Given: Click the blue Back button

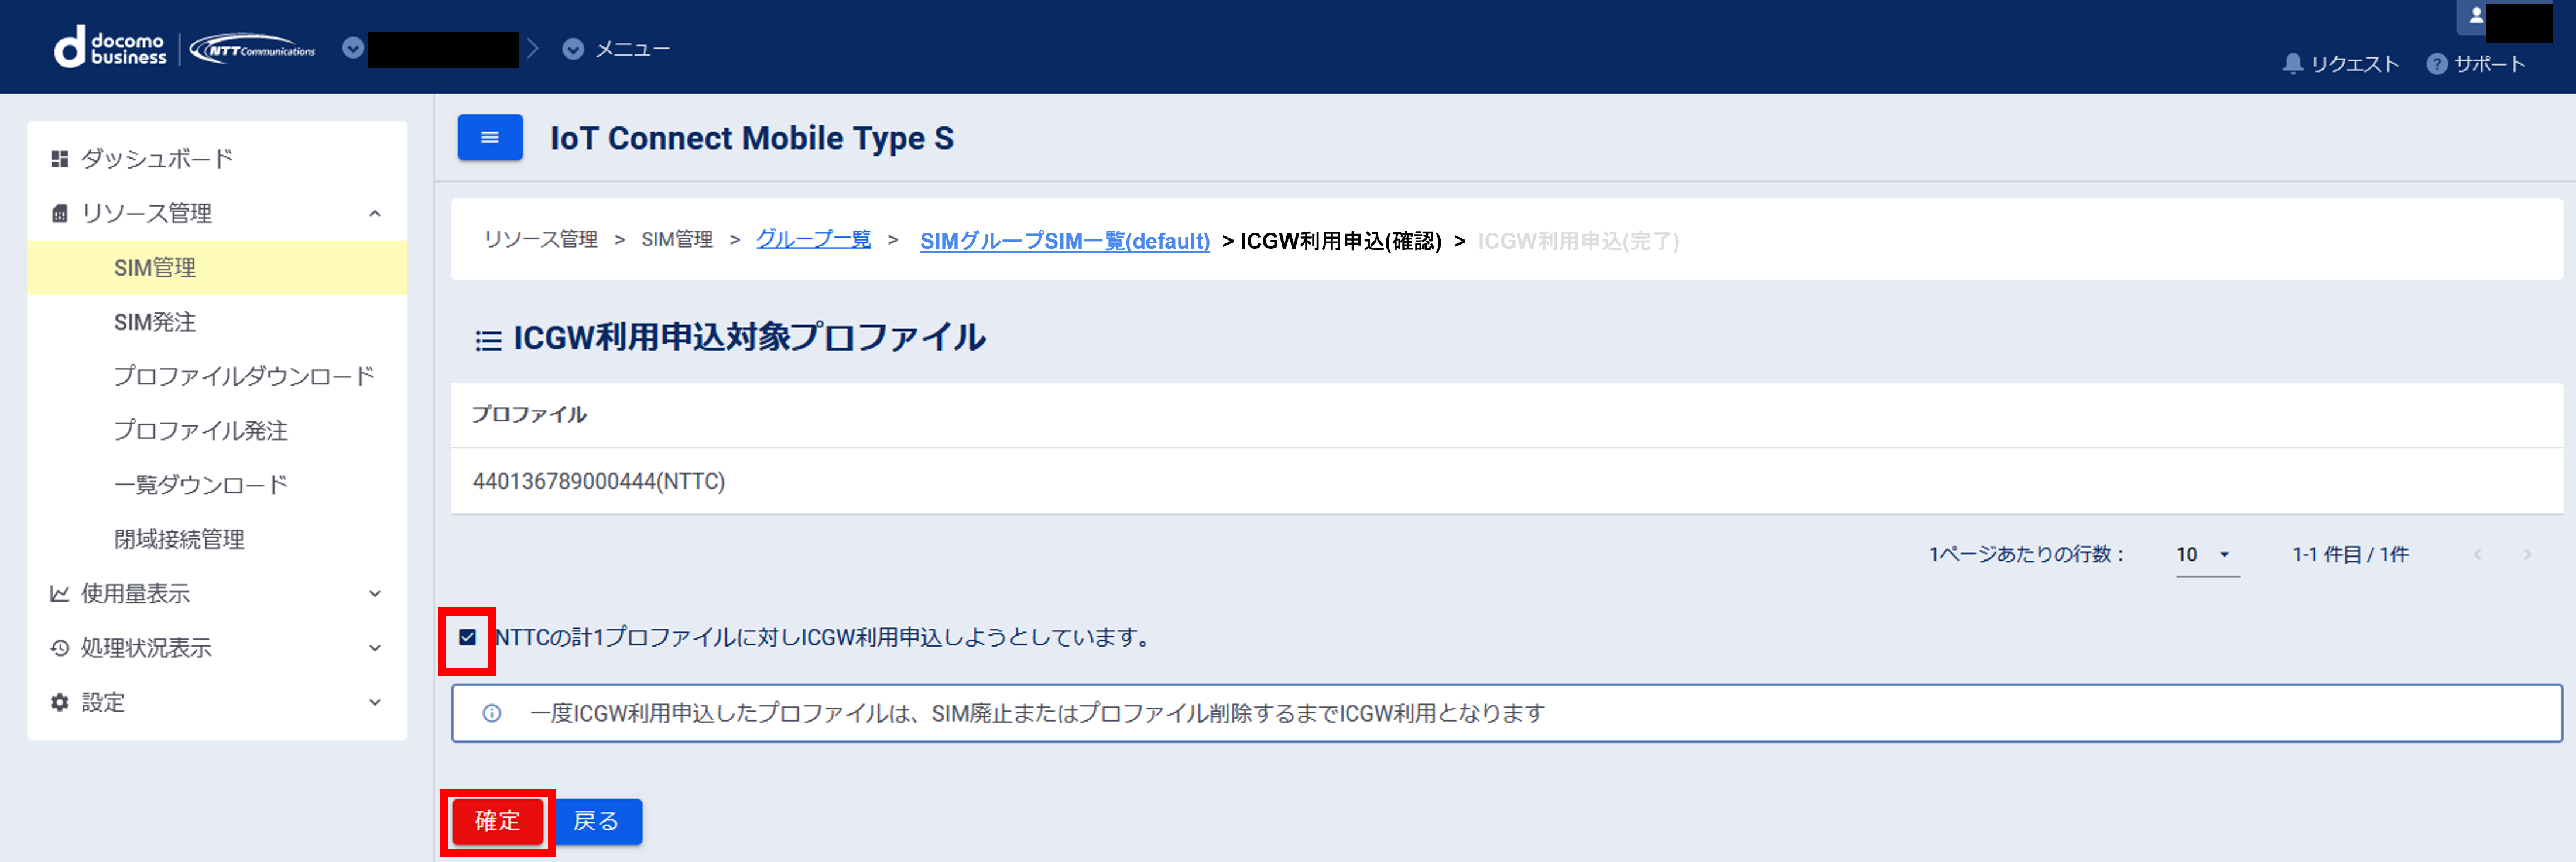Looking at the screenshot, I should coord(596,821).
